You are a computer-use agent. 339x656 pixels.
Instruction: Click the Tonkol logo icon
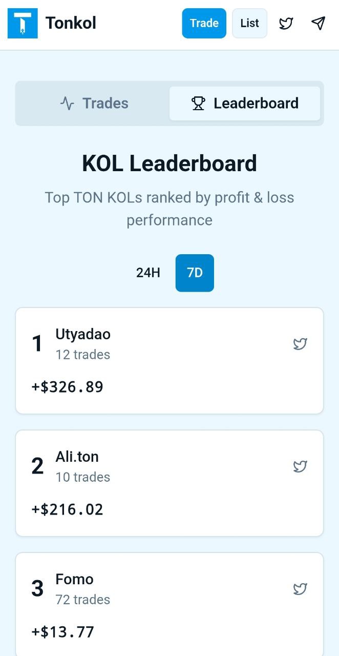tap(23, 23)
